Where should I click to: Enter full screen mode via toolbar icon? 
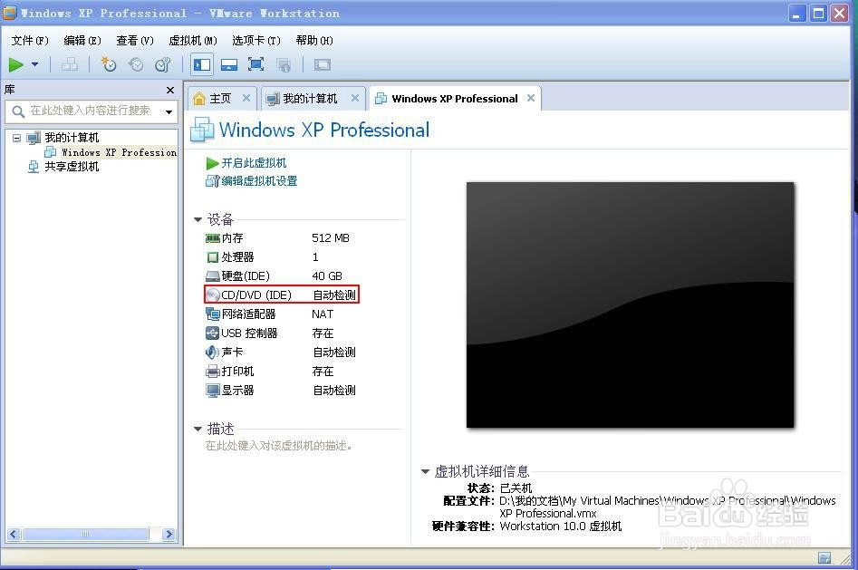pos(255,64)
